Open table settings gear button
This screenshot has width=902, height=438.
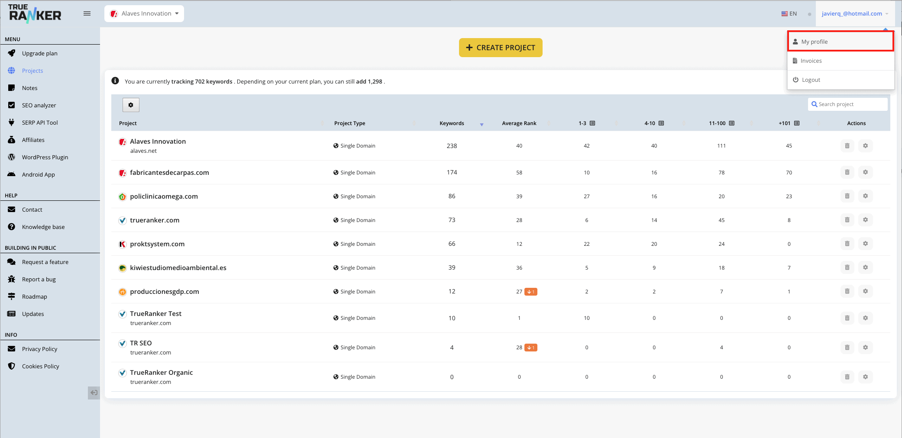[131, 105]
